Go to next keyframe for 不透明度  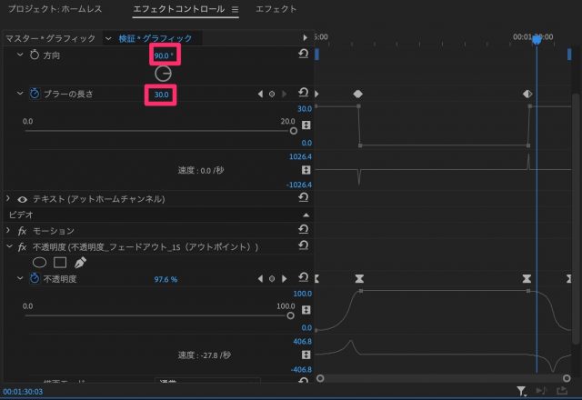pos(283,280)
